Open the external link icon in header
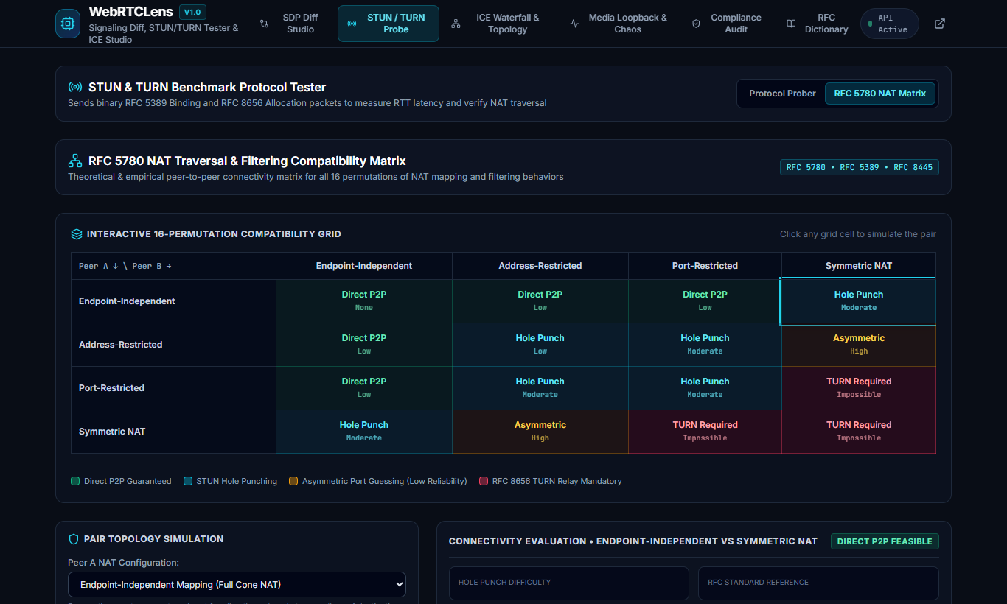The width and height of the screenshot is (1007, 604). (939, 24)
